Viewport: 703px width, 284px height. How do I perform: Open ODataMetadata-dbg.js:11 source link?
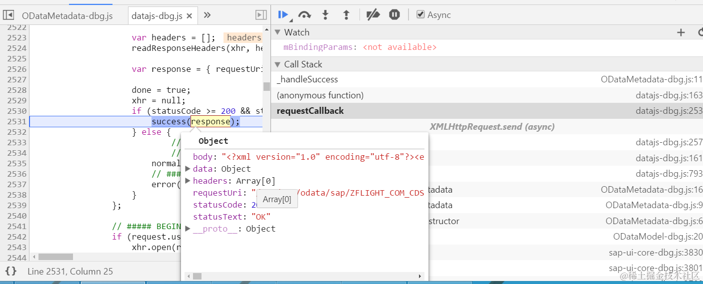[652, 79]
